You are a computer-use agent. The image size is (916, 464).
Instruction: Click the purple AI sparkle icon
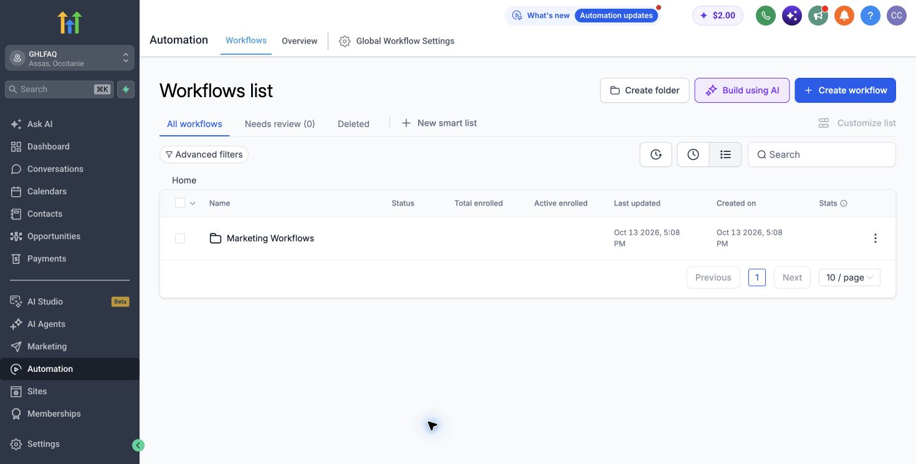pyautogui.click(x=792, y=16)
